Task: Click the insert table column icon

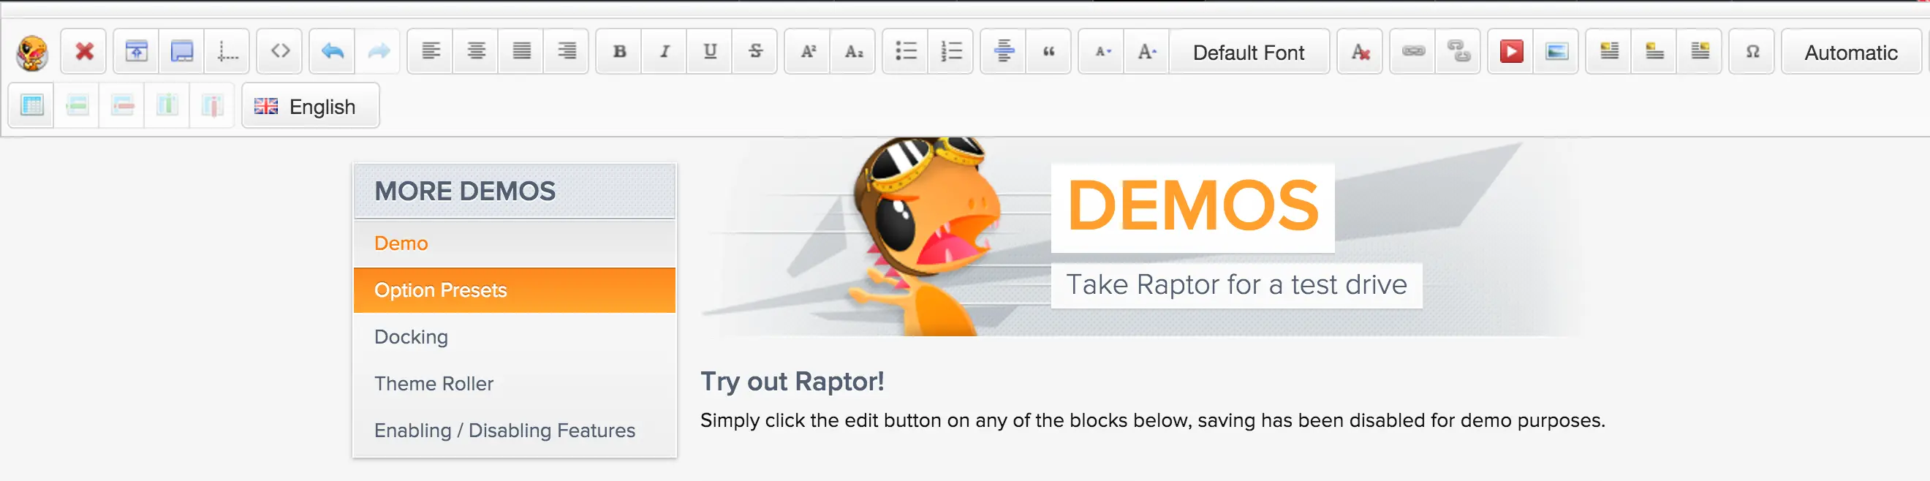Action: point(167,106)
